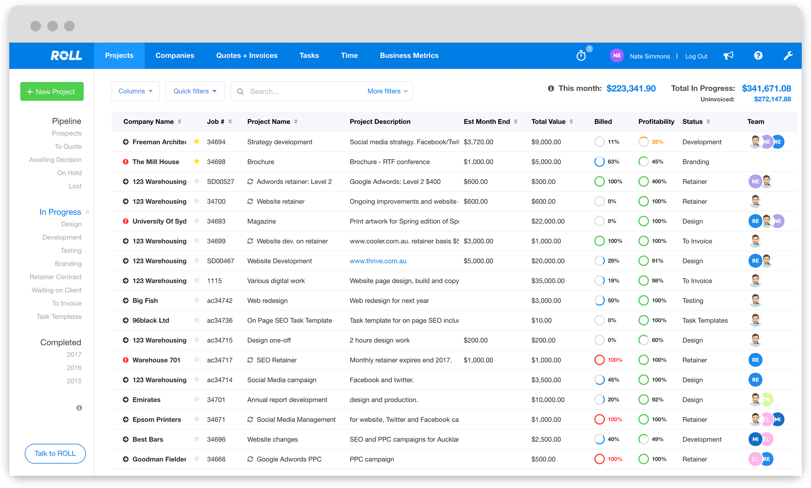Go to the Tasks tab
The height and width of the screenshot is (488, 811).
pyautogui.click(x=309, y=55)
